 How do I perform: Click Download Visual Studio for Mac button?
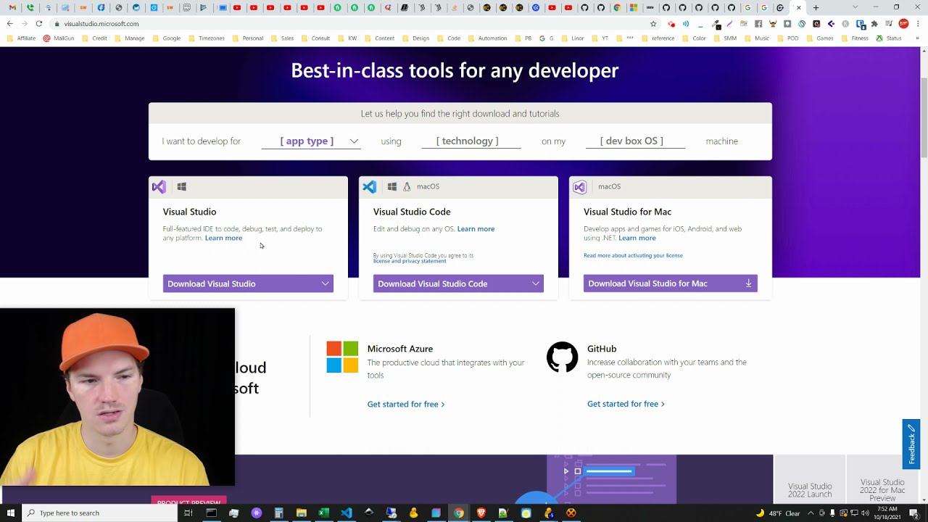click(671, 283)
